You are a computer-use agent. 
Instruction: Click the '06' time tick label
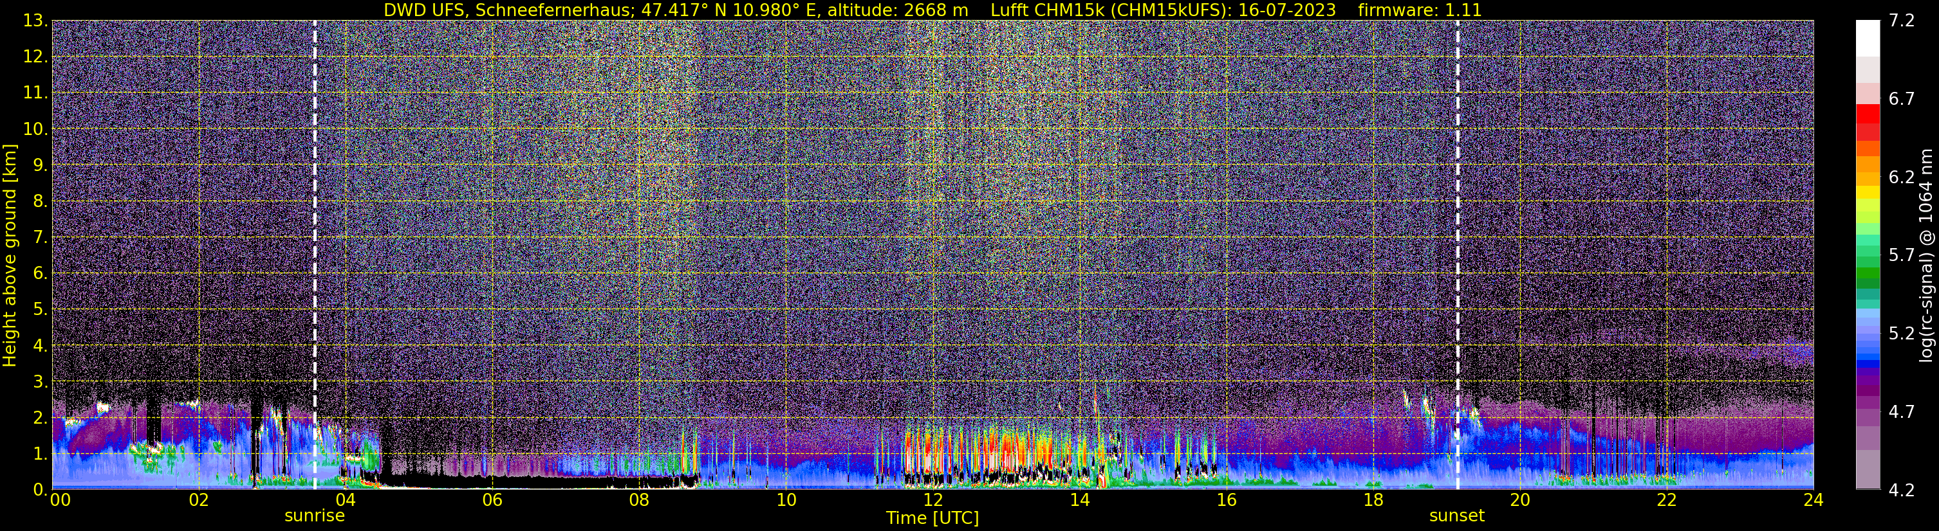click(x=492, y=500)
